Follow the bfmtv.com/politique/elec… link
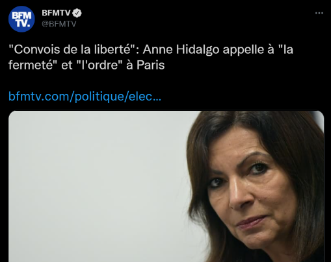This screenshot has height=262, width=331. pyautogui.click(x=85, y=97)
